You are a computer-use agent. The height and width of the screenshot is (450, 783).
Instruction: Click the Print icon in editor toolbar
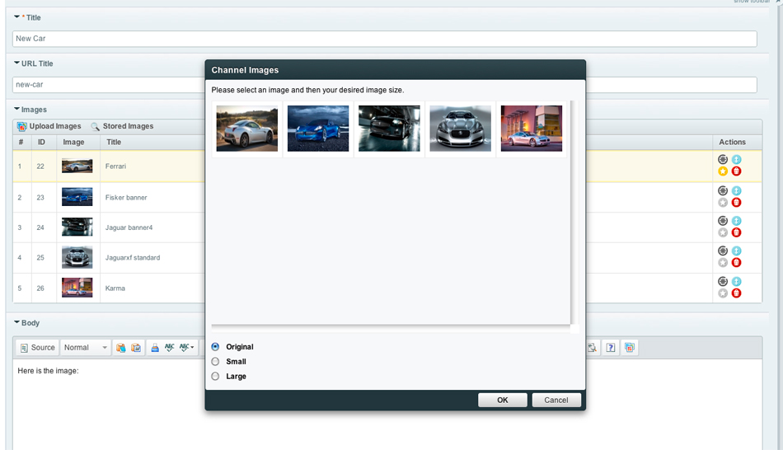tap(155, 348)
